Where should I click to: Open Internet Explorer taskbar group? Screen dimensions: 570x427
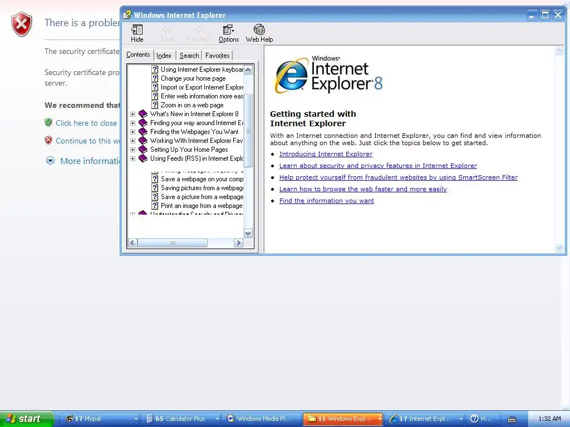coord(424,419)
